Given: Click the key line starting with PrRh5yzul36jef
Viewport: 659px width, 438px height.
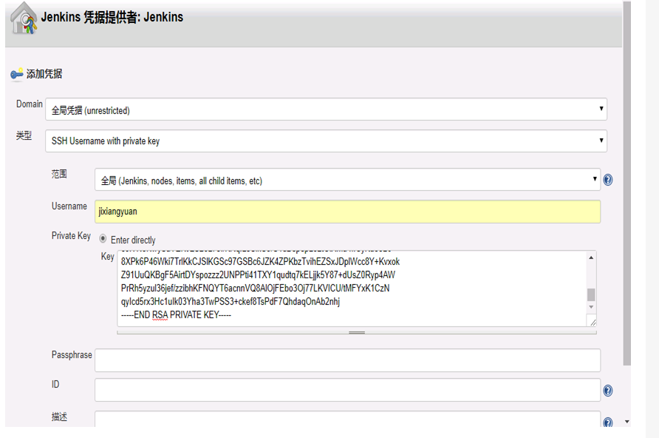Looking at the screenshot, I should [255, 289].
